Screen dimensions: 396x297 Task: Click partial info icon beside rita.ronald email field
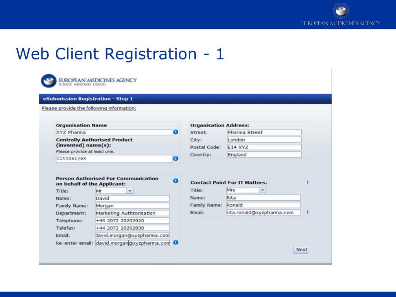[307, 212]
